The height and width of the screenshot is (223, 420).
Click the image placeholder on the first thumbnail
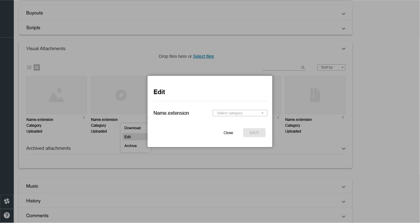pos(56,95)
